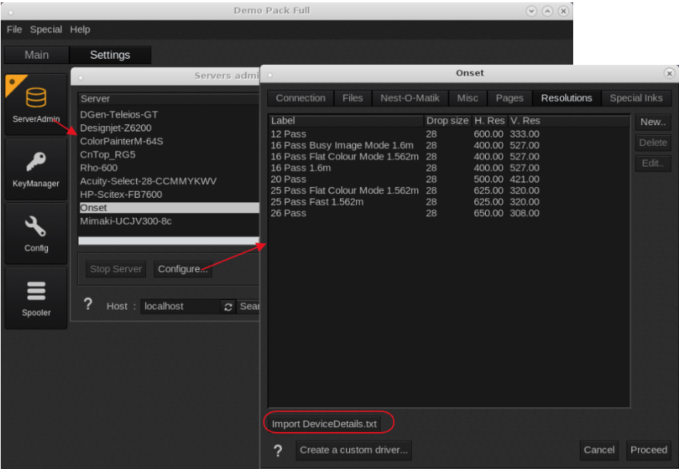Image resolution: width=679 pixels, height=469 pixels.
Task: Open the File menu
Action: point(14,29)
